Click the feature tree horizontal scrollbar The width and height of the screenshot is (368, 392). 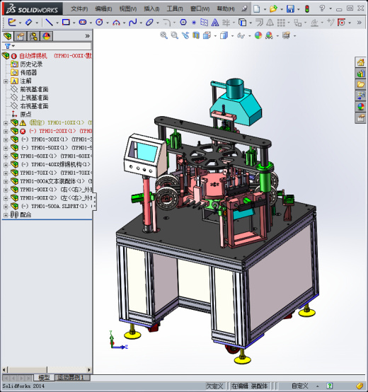coord(47,369)
